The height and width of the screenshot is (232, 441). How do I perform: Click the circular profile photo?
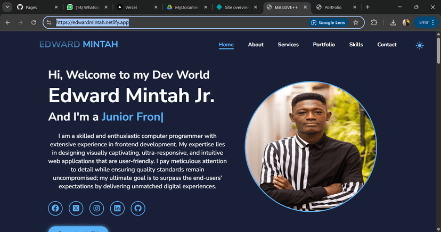311,146
